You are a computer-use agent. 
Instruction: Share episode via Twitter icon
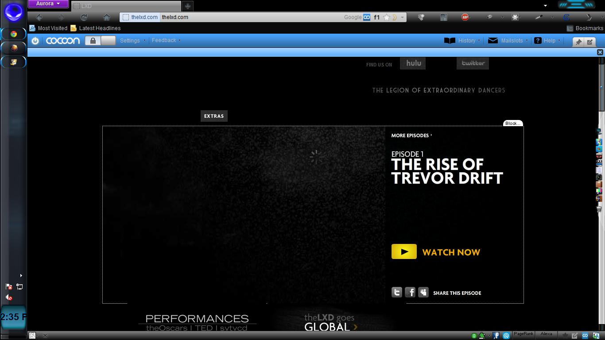coord(397,292)
